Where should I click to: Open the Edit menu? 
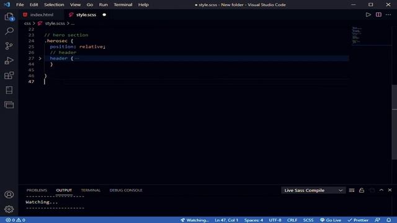coord(33,4)
